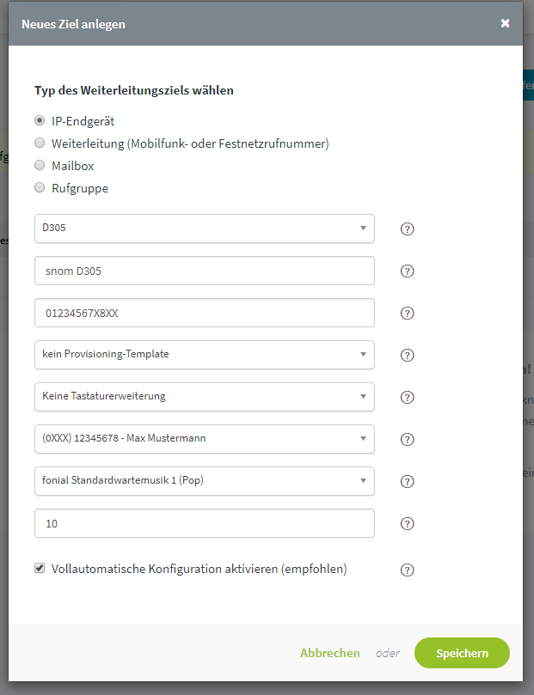The height and width of the screenshot is (695, 534).
Task: Select the IP-Endgerät radio option
Action: click(x=40, y=121)
